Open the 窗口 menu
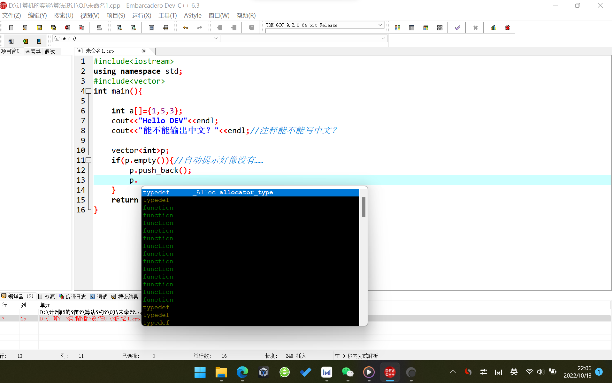Screen dimensions: 612x383 point(219,15)
